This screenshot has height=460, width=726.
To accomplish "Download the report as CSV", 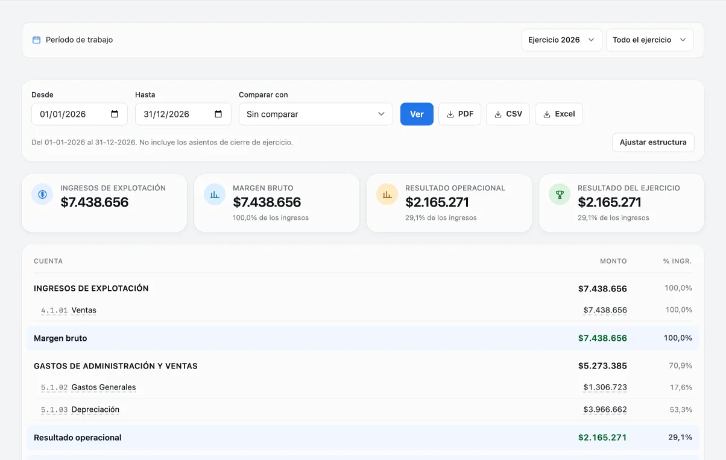I will pyautogui.click(x=508, y=114).
